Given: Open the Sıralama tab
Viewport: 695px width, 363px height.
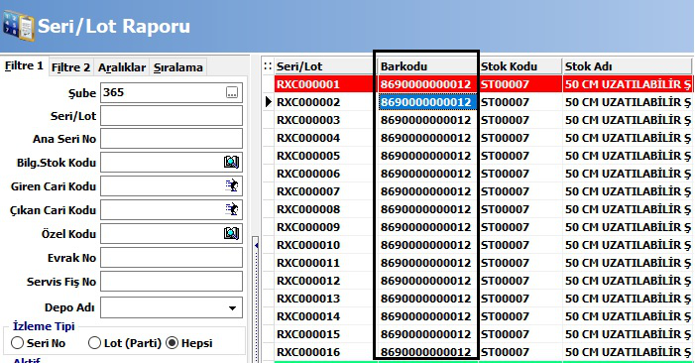Looking at the screenshot, I should click(x=178, y=67).
